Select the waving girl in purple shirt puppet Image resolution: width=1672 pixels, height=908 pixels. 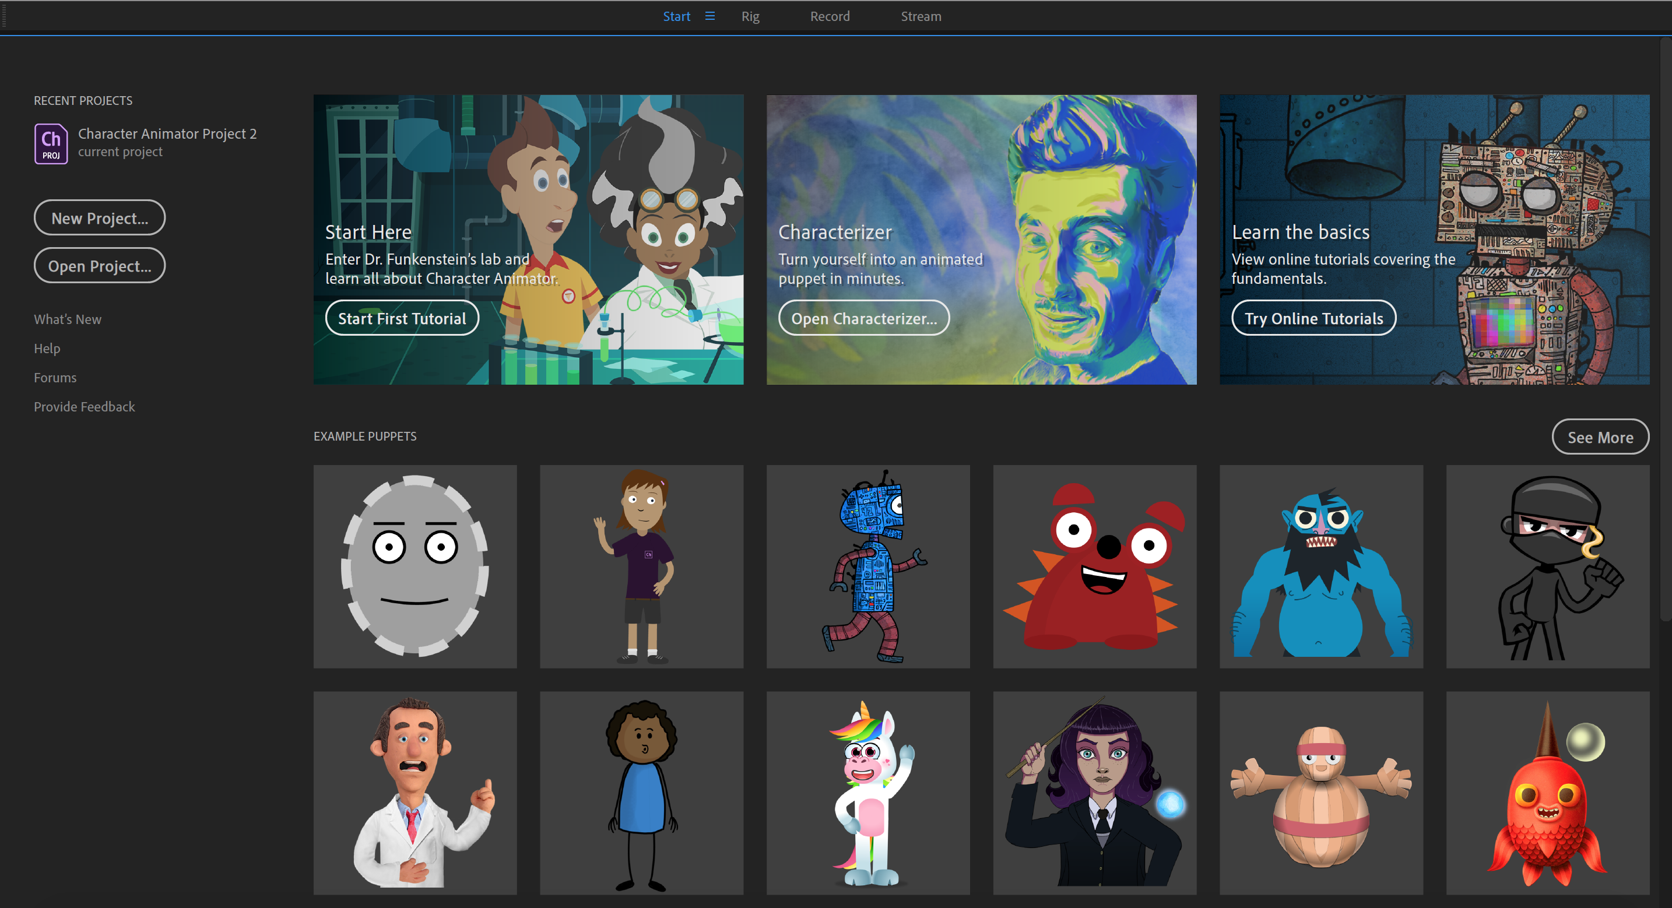pos(641,566)
